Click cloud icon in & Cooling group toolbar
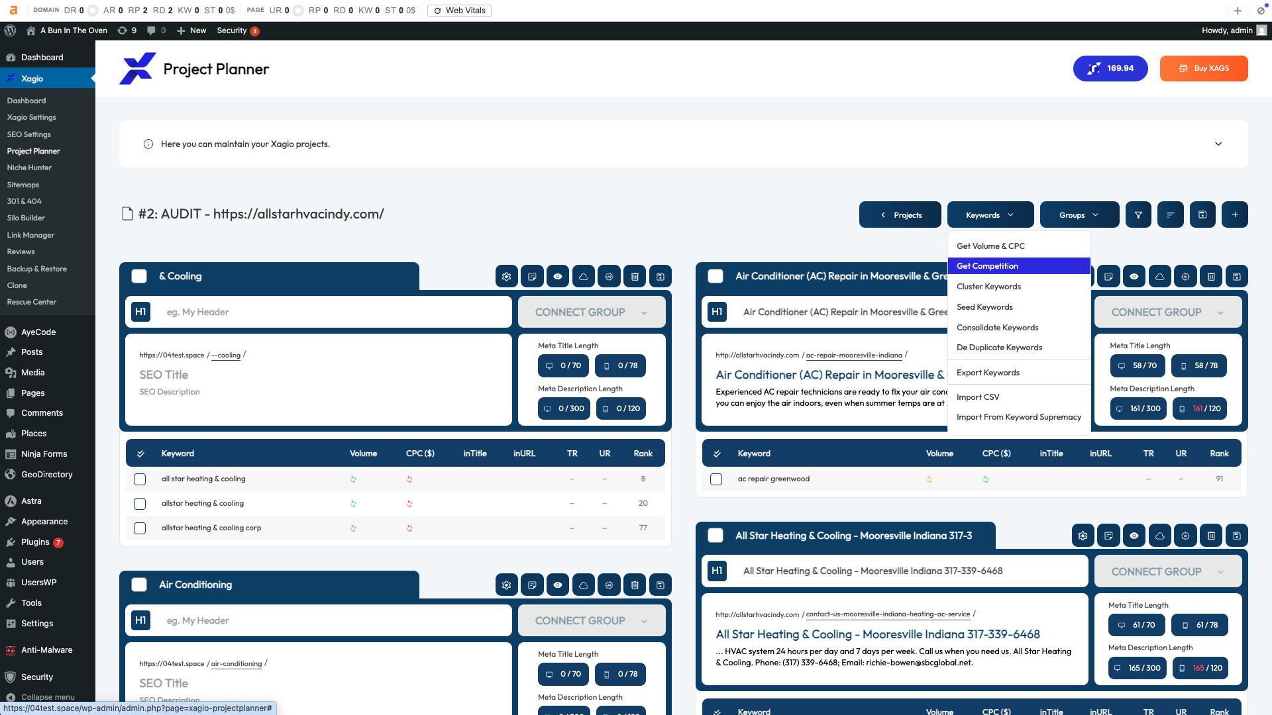Image resolution: width=1272 pixels, height=715 pixels. (584, 277)
